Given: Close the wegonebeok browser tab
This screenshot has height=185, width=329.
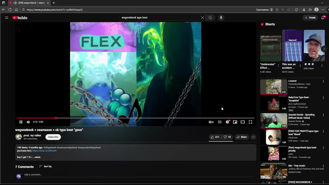Looking at the screenshot, I should coord(48,3).
